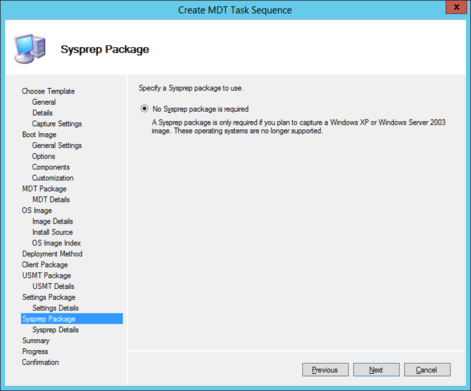Open USMT Details step
Viewport: 471px width, 391px height.
pos(53,286)
